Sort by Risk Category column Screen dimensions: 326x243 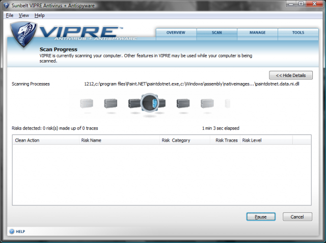tap(185, 140)
